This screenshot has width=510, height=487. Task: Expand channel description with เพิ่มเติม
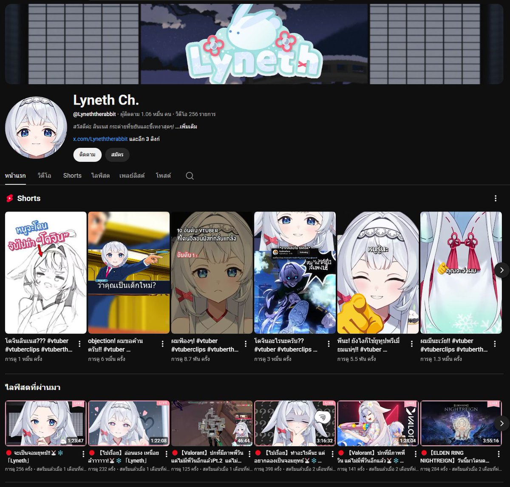(x=186, y=127)
